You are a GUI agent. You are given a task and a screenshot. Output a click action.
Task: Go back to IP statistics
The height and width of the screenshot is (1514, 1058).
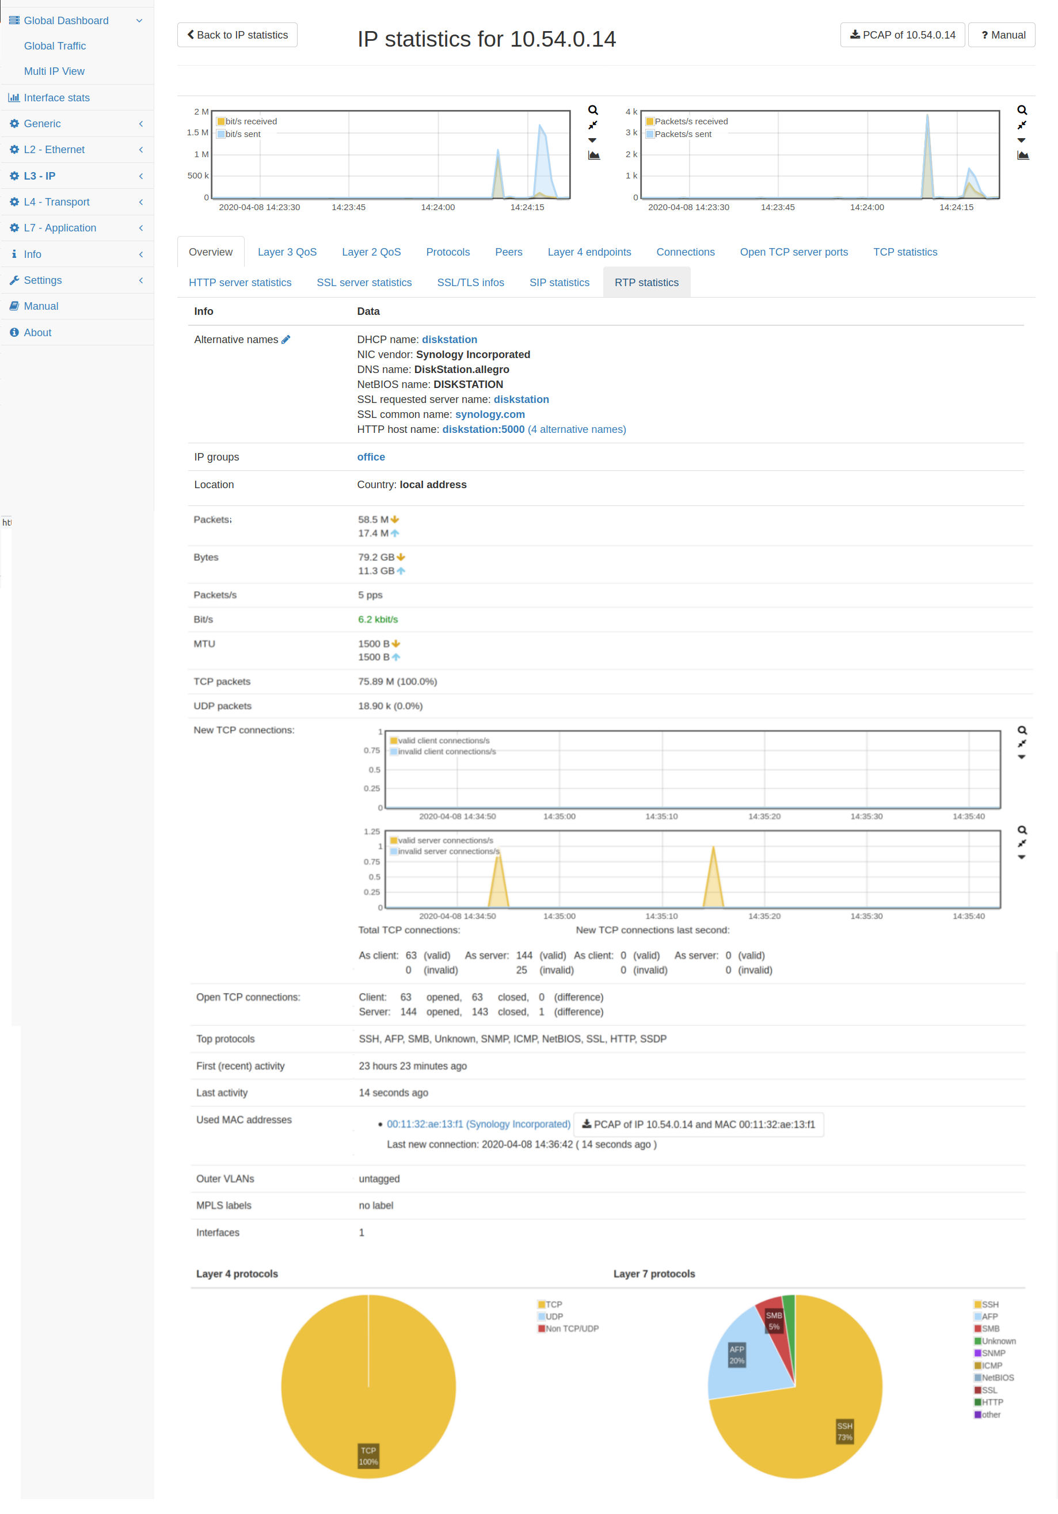237,35
